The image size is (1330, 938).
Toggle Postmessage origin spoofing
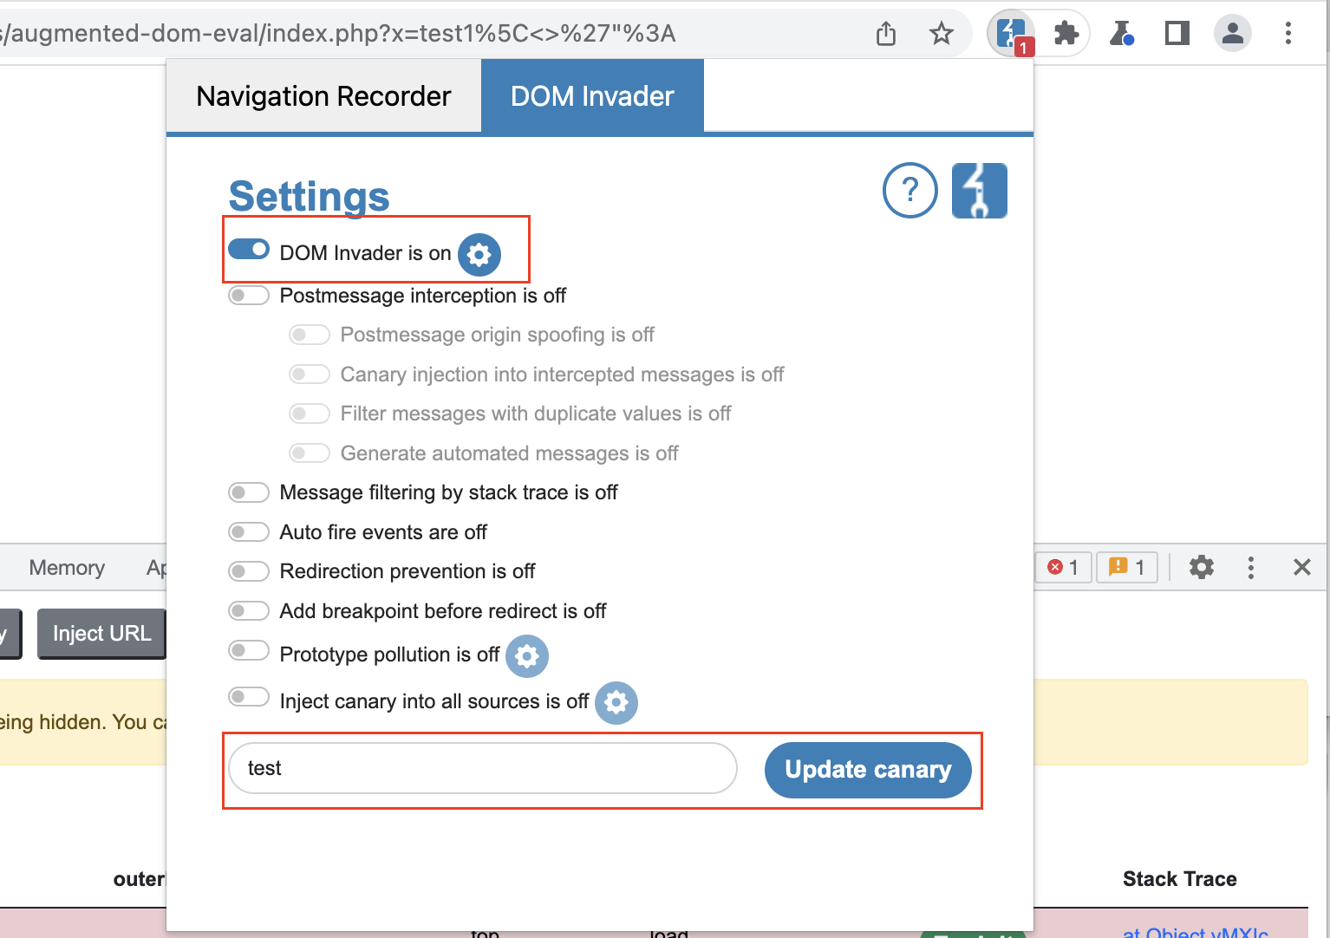(x=310, y=335)
